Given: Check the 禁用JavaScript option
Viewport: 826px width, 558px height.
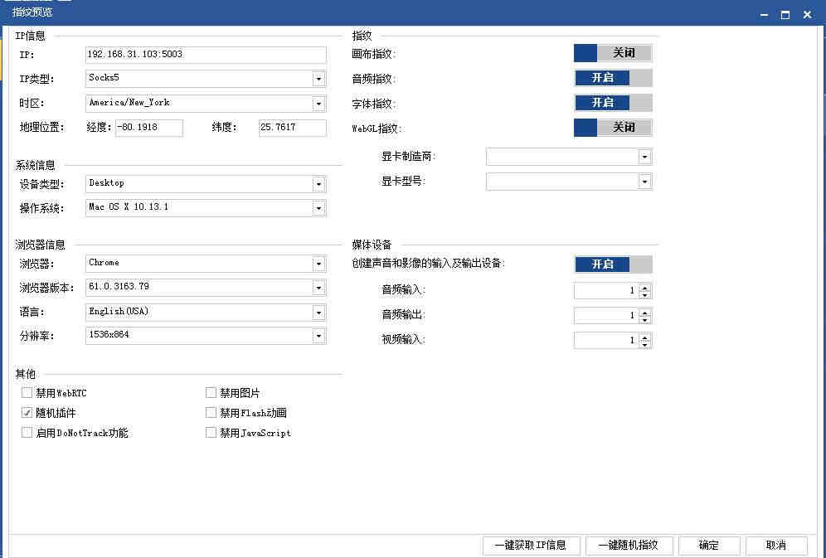Looking at the screenshot, I should pos(211,433).
